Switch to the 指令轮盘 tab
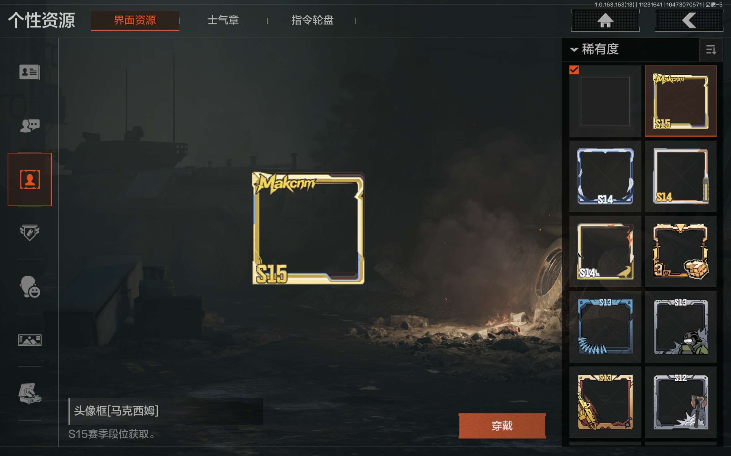731x456 pixels. [312, 20]
